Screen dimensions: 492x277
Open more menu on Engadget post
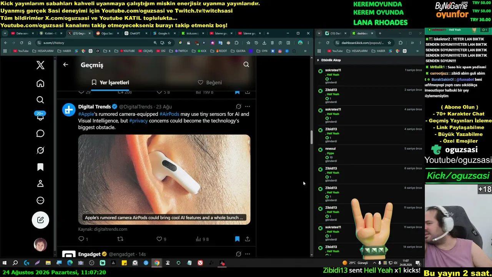[248, 254]
